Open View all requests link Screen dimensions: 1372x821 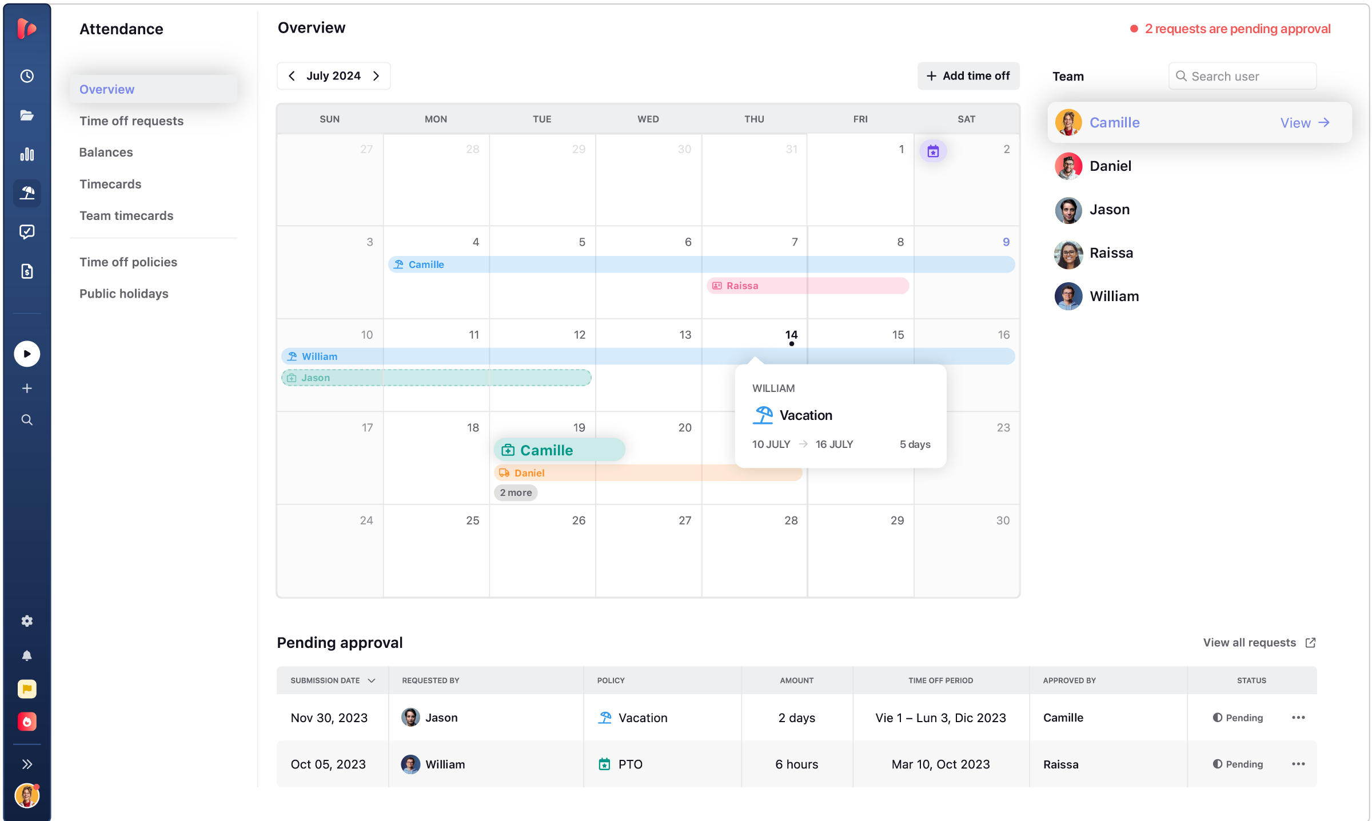click(1259, 643)
